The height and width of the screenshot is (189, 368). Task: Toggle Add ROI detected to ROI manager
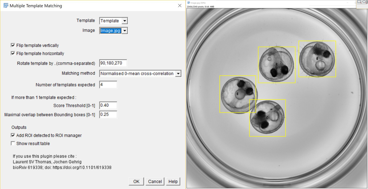coord(13,135)
